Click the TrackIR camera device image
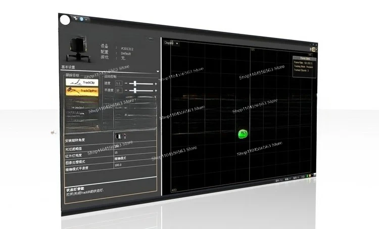Image resolution: width=379 pixels, height=229 pixels. click(x=78, y=49)
